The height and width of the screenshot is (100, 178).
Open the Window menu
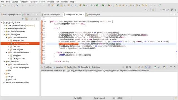(x=65, y=2)
